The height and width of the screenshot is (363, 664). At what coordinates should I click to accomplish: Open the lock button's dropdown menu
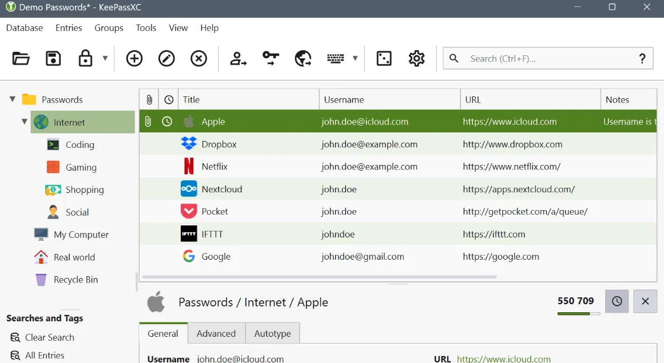coord(105,58)
